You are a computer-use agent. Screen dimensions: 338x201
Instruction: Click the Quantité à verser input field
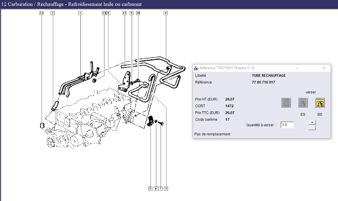[287, 125]
